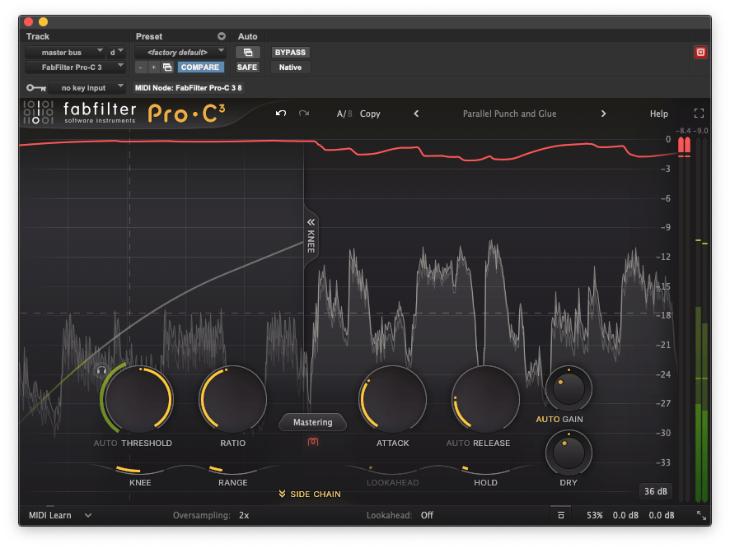
Task: Adjust the DRY gain knob
Action: pyautogui.click(x=568, y=452)
